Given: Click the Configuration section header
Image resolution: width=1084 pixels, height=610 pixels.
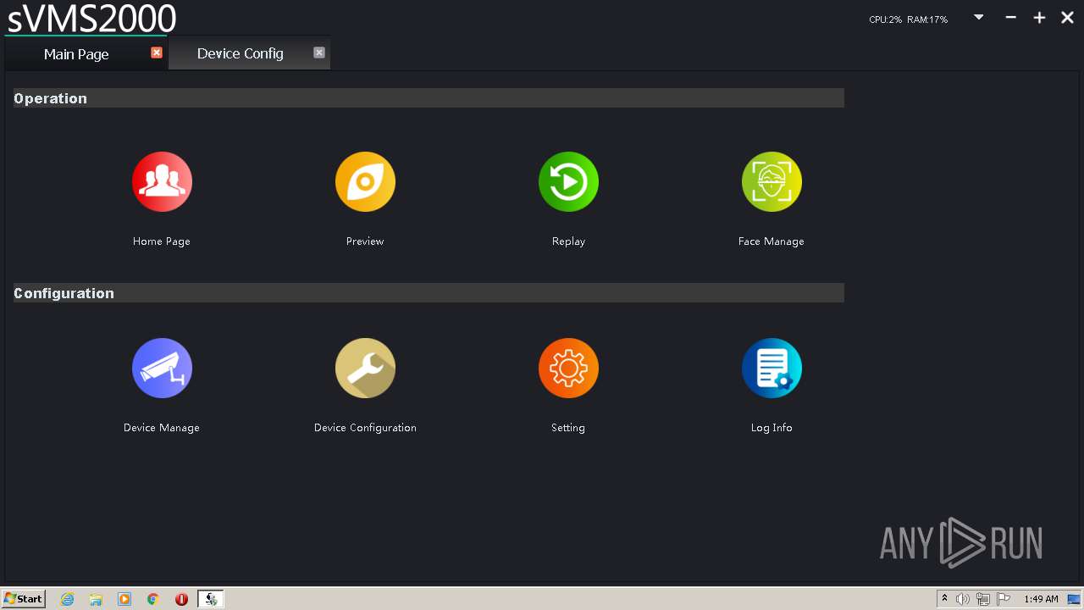Looking at the screenshot, I should (429, 293).
